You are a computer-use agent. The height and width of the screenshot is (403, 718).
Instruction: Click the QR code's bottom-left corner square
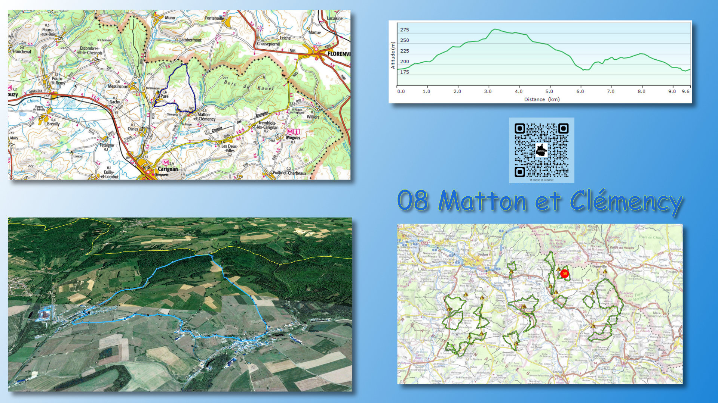(520, 172)
